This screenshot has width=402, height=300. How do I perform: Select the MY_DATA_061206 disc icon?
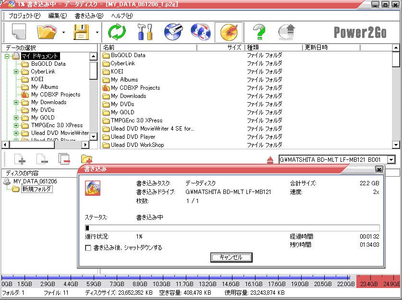(6, 181)
